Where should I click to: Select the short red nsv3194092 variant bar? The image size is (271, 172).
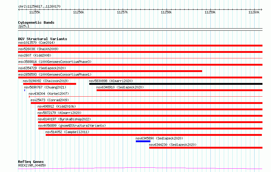50,84
